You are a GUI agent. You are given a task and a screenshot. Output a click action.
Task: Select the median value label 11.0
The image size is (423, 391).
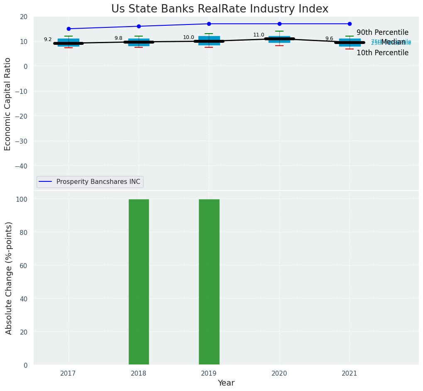pyautogui.click(x=259, y=35)
